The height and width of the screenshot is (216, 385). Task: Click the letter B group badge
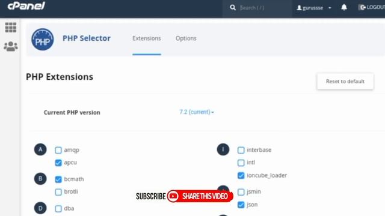(x=40, y=179)
